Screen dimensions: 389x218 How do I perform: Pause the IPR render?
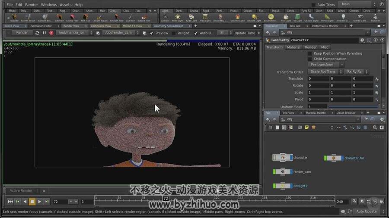44,33
